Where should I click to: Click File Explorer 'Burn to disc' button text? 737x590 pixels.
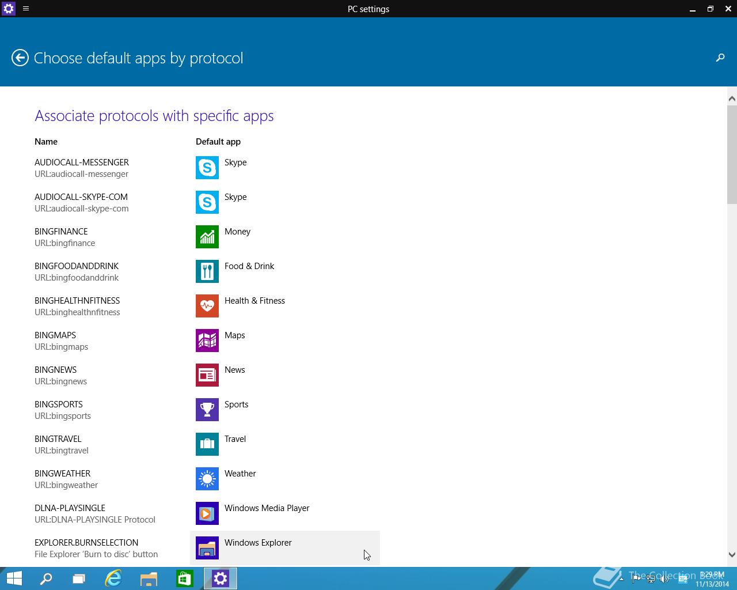(96, 554)
